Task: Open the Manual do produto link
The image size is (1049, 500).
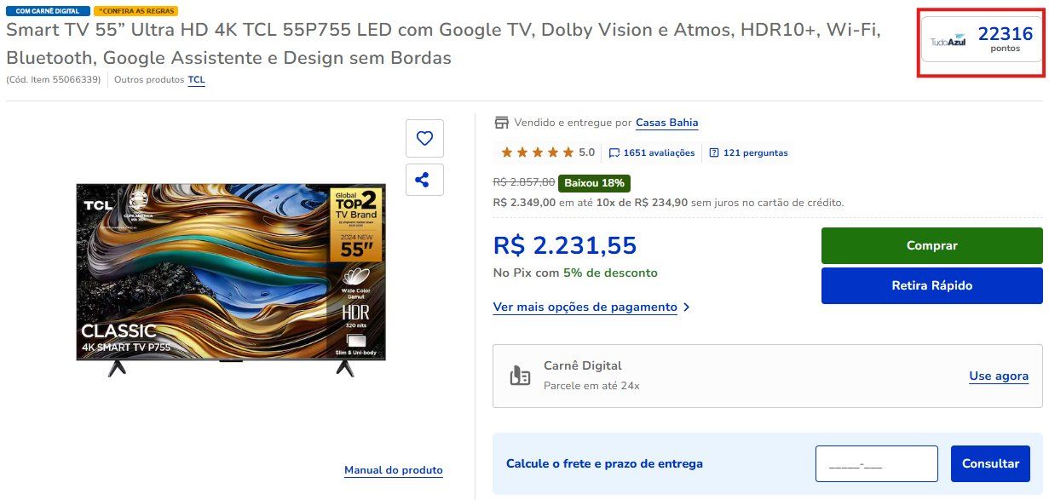Action: [394, 470]
